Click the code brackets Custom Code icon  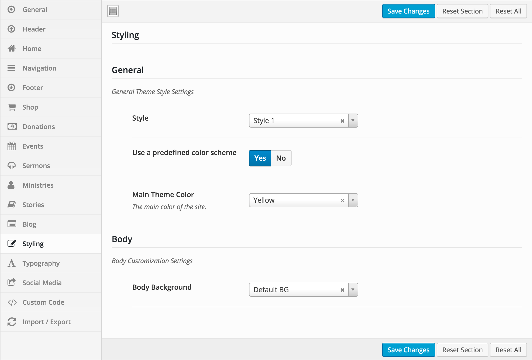[12, 302]
